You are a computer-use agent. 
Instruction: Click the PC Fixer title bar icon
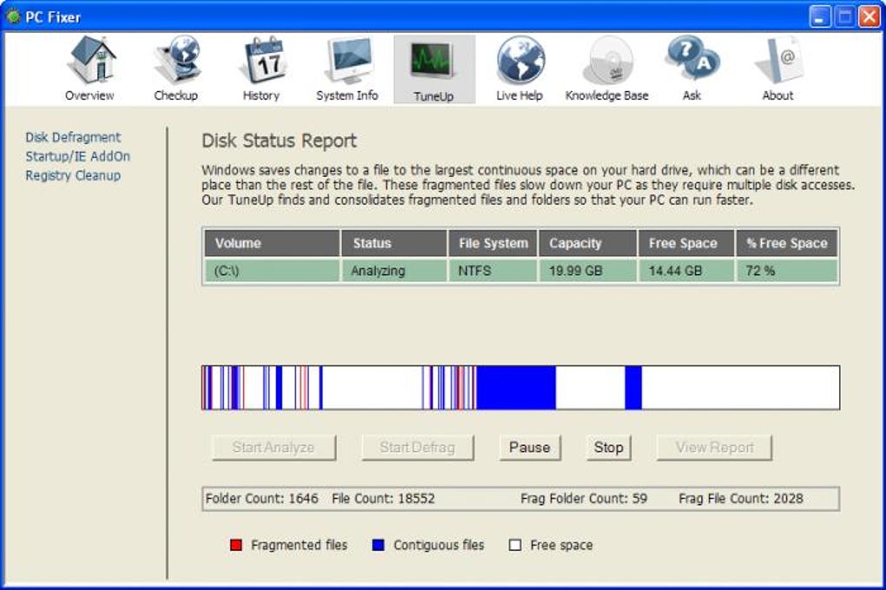[12, 17]
